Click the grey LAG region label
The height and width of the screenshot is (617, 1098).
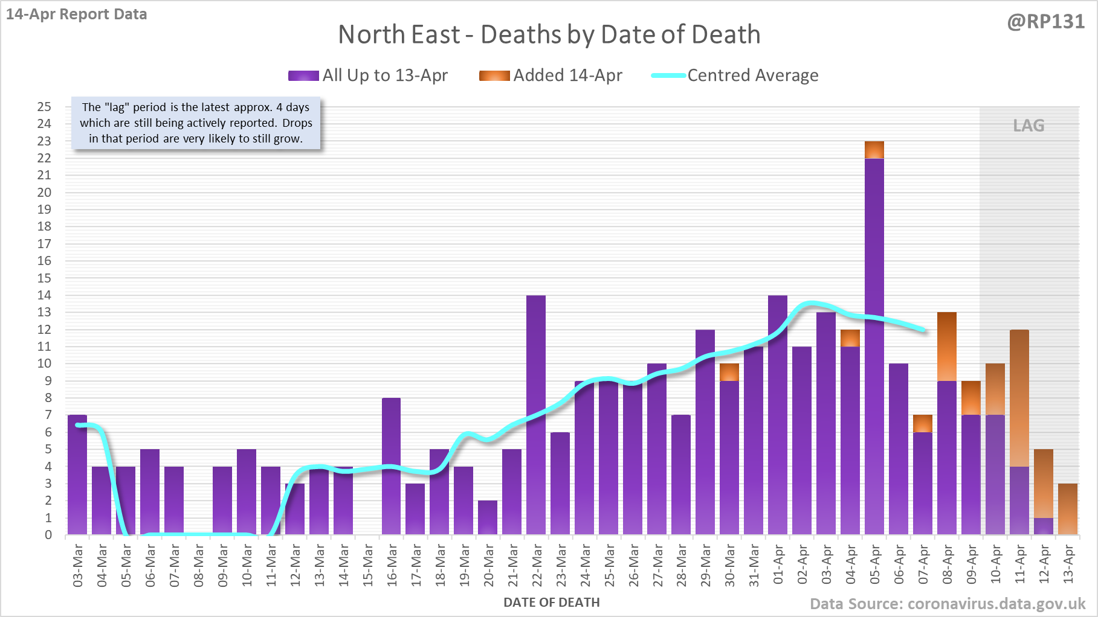(1029, 126)
